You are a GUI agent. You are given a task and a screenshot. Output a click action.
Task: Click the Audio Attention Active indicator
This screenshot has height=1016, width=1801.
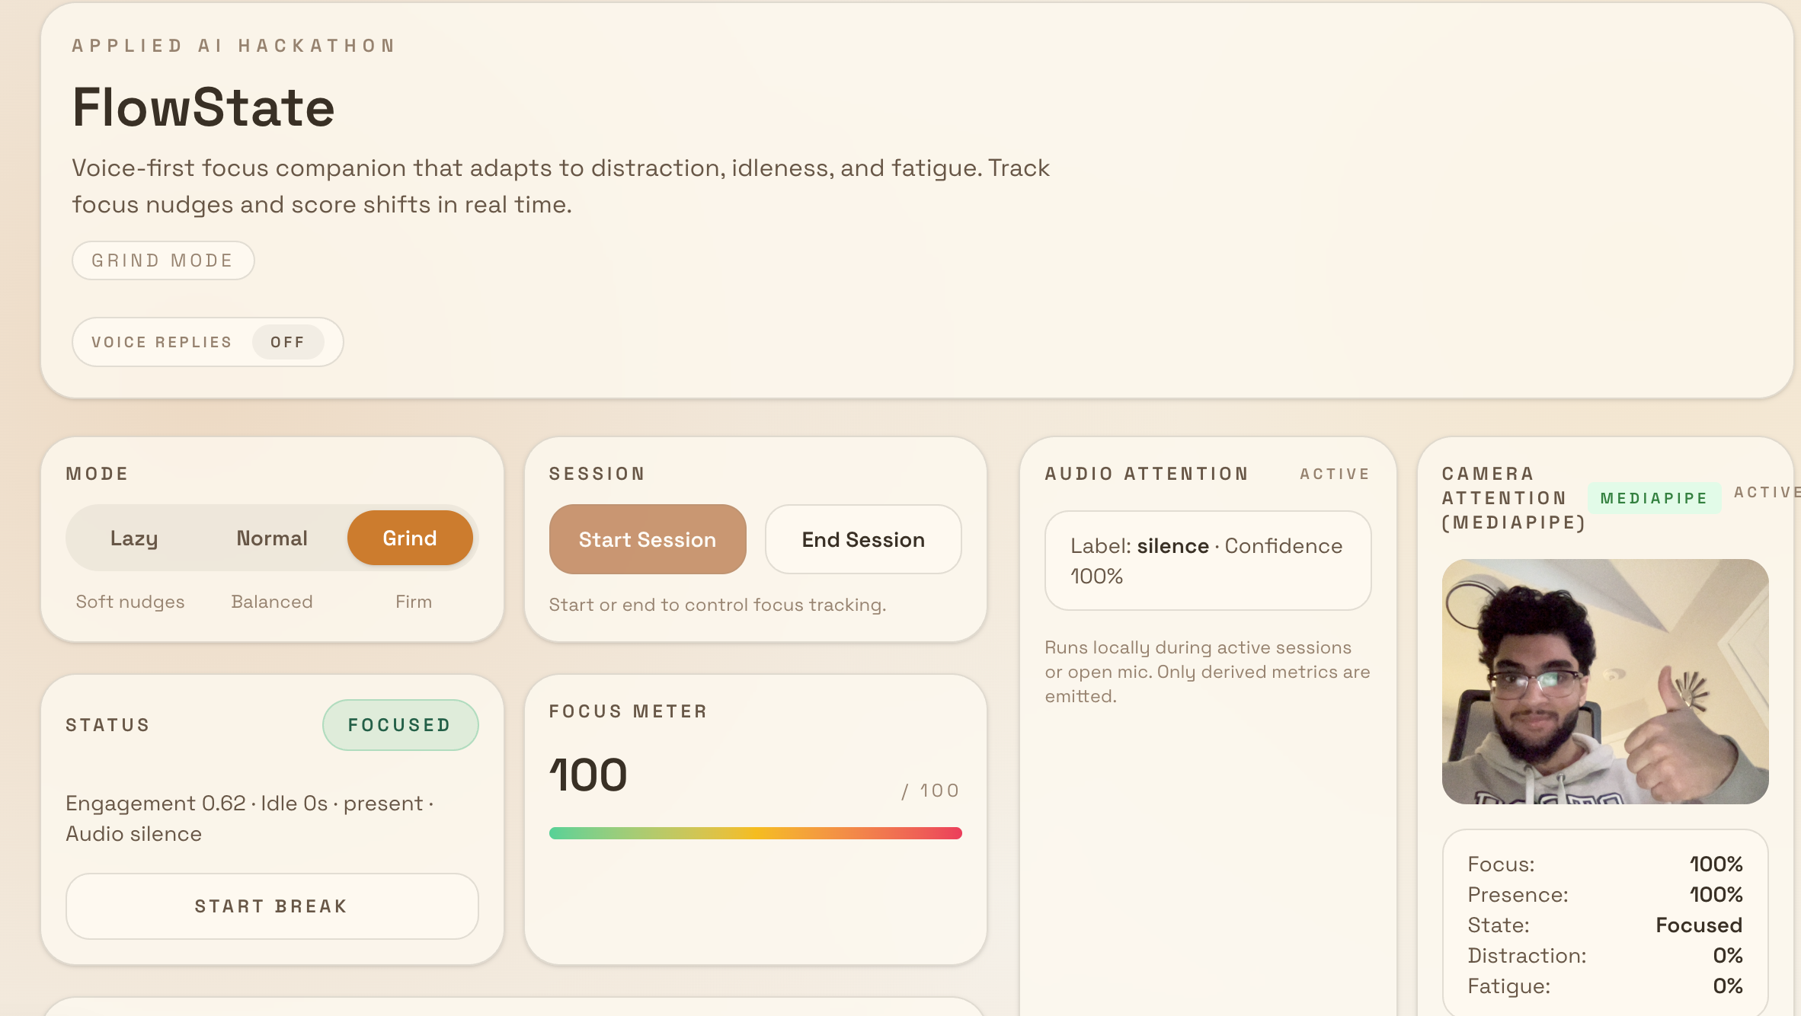pos(1334,474)
